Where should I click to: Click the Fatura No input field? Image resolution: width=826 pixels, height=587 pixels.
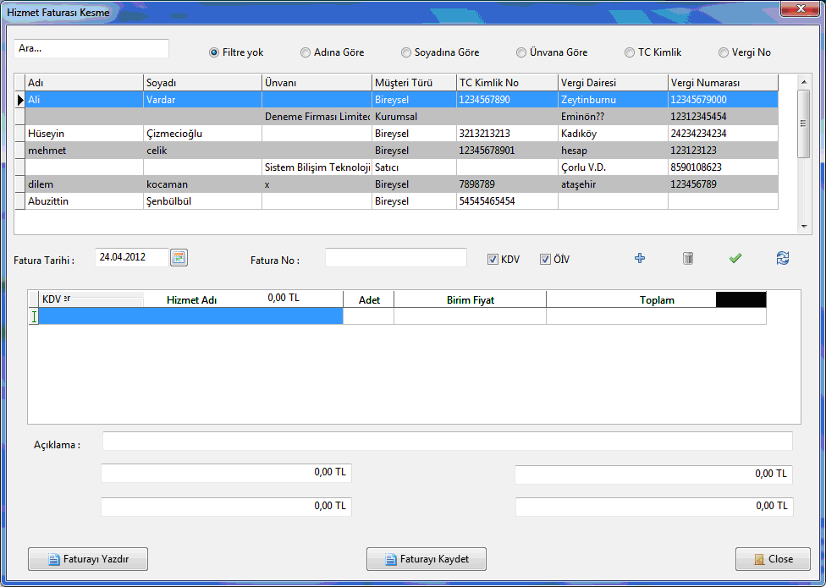(396, 257)
